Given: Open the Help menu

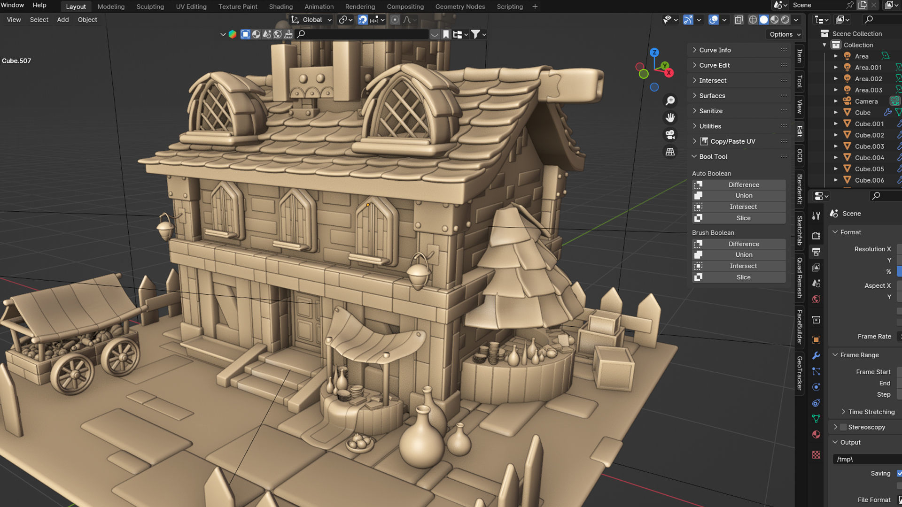Looking at the screenshot, I should pyautogui.click(x=39, y=5).
